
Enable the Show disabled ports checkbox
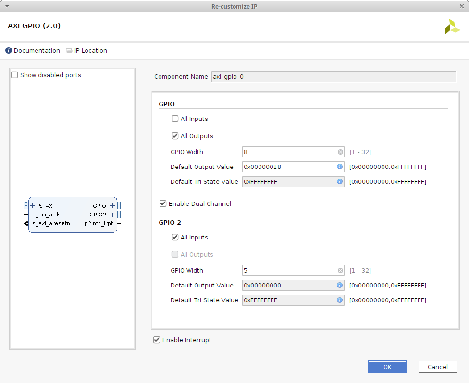[x=15, y=75]
